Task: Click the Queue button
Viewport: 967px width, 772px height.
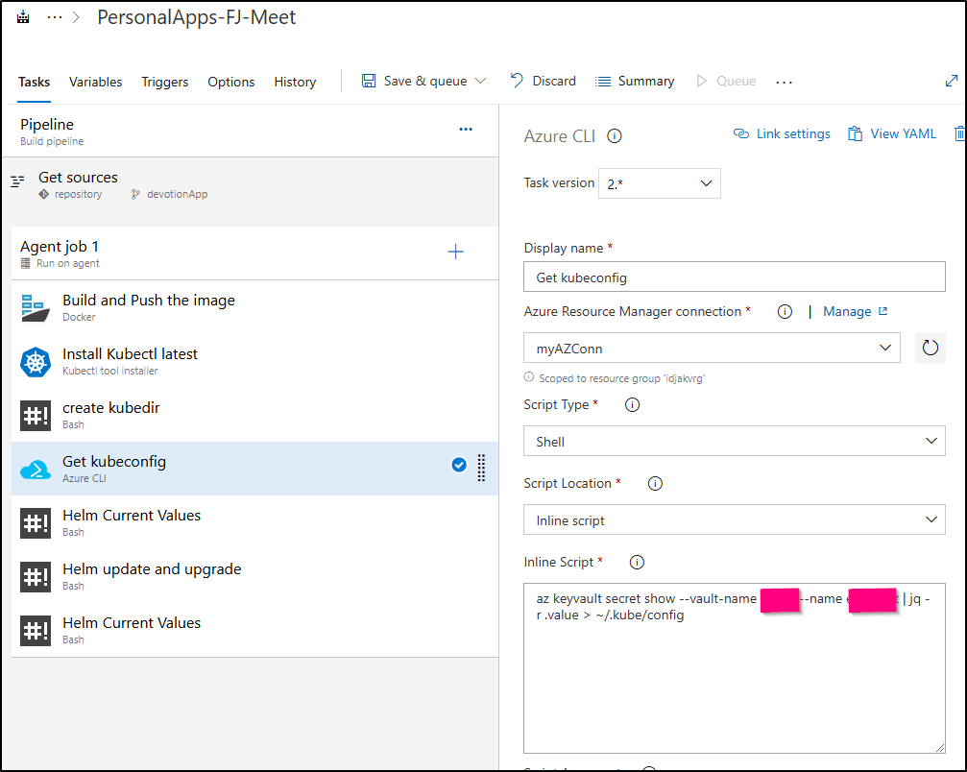Action: [x=726, y=81]
